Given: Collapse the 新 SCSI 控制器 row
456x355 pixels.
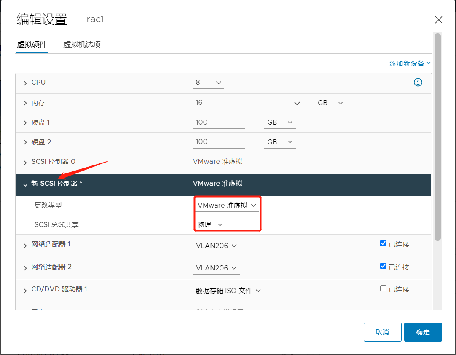Looking at the screenshot, I should 25,184.
